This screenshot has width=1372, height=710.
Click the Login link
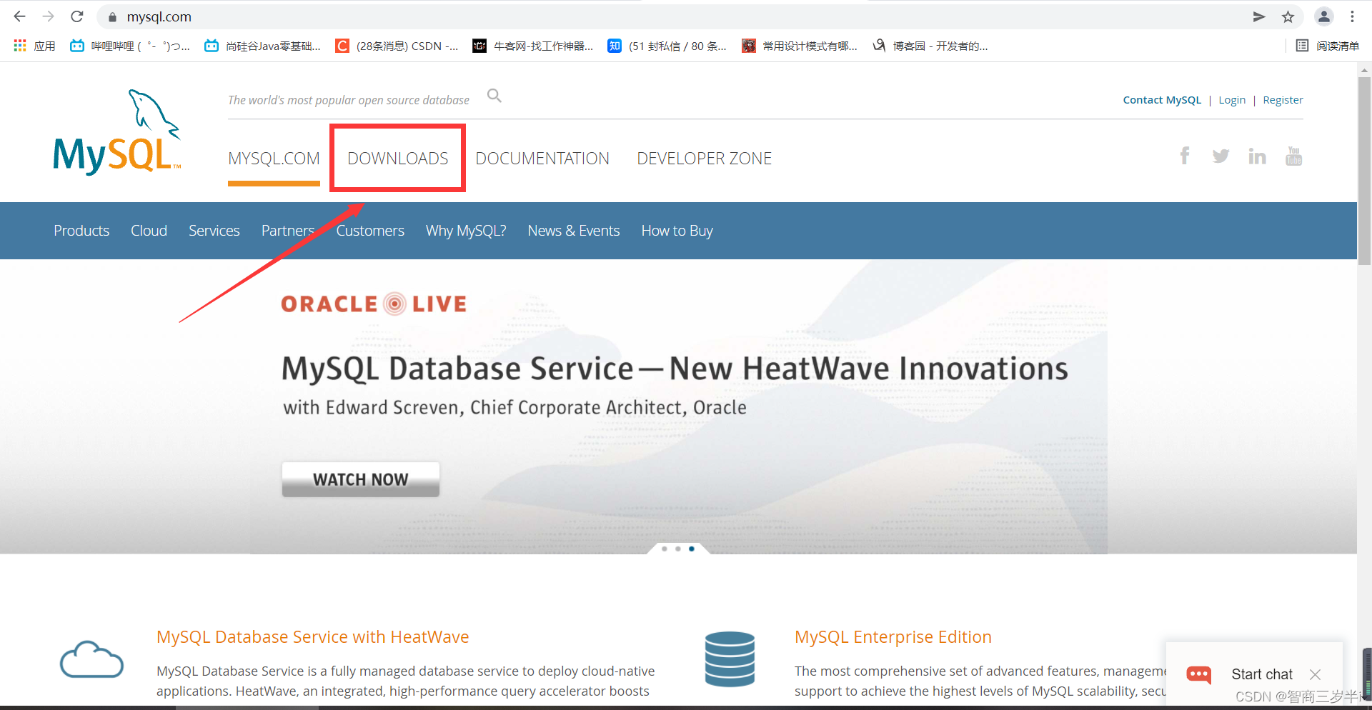pos(1232,99)
